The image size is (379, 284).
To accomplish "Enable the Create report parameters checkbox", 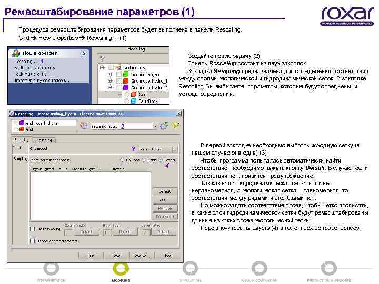I will coord(33,241).
